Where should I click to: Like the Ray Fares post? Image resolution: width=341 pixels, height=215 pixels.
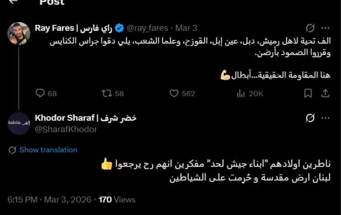pyautogui.click(x=174, y=94)
